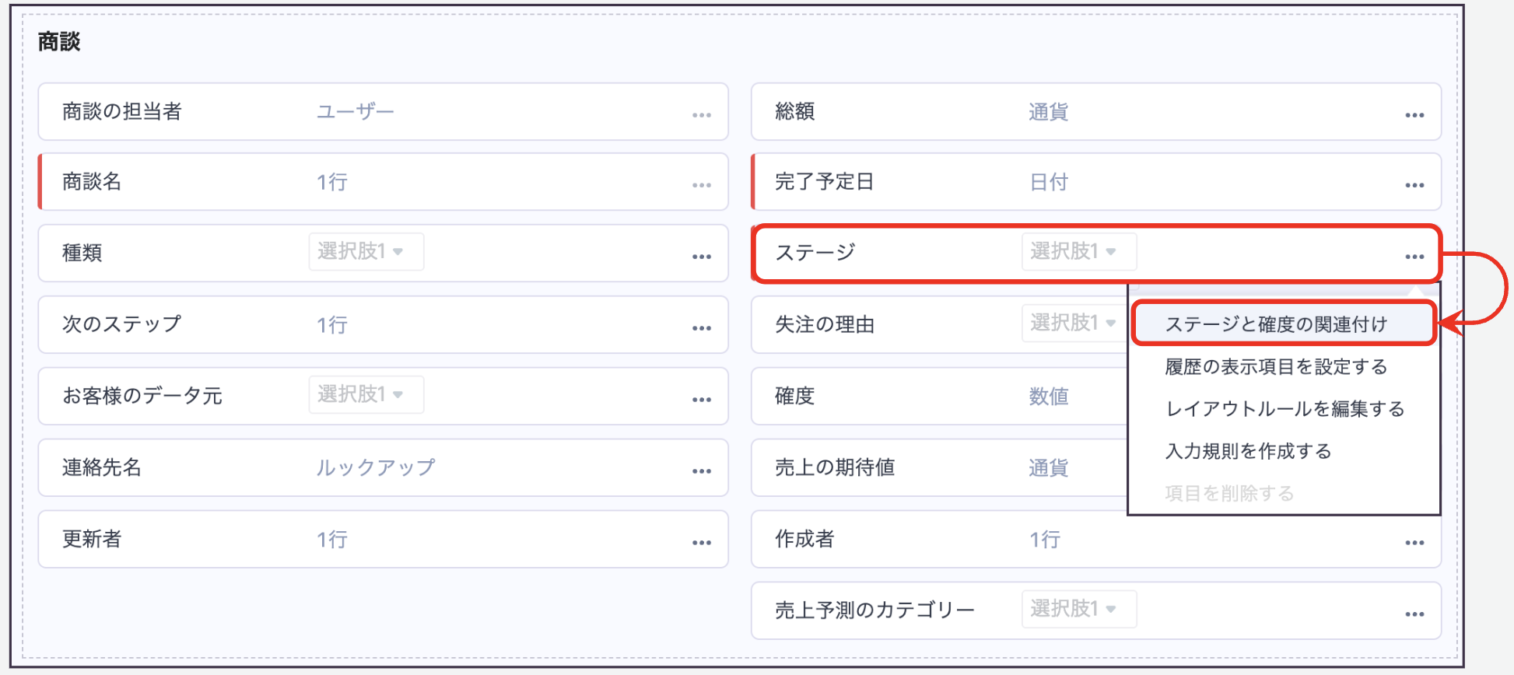Expand the お客様のデータ元 picklist dropdown

point(366,394)
